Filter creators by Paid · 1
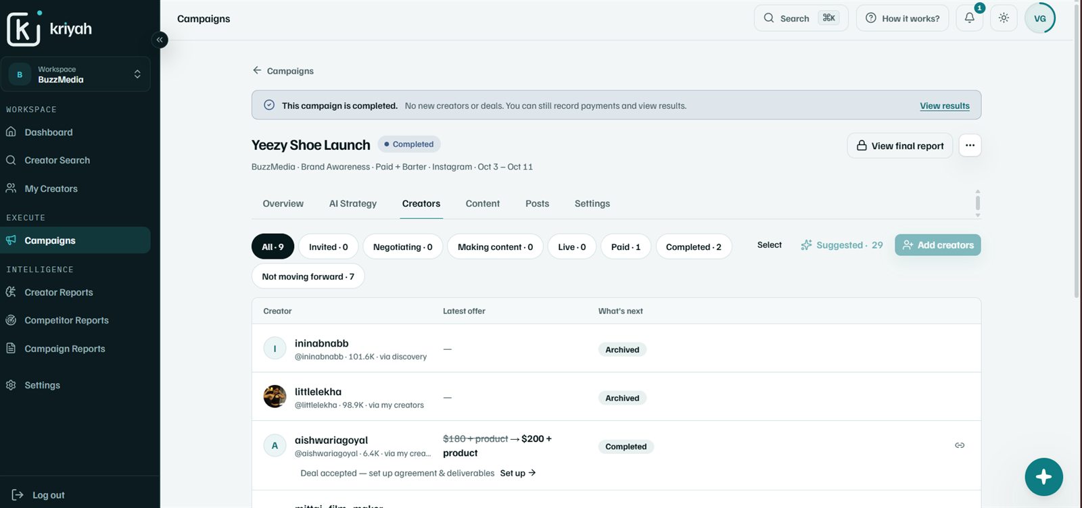 tap(626, 247)
